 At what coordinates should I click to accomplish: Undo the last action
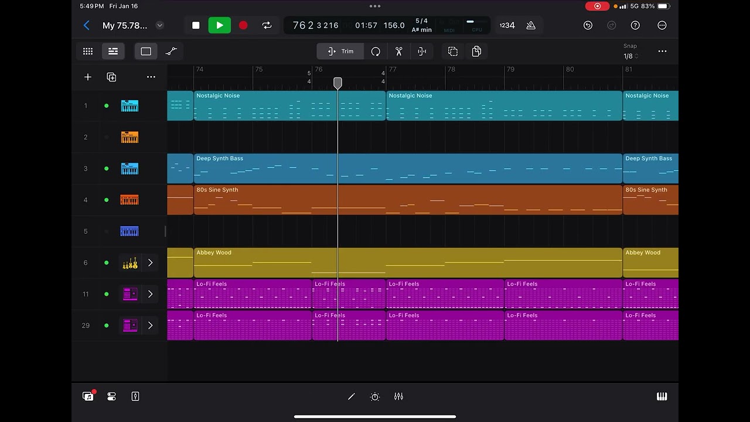click(x=588, y=25)
